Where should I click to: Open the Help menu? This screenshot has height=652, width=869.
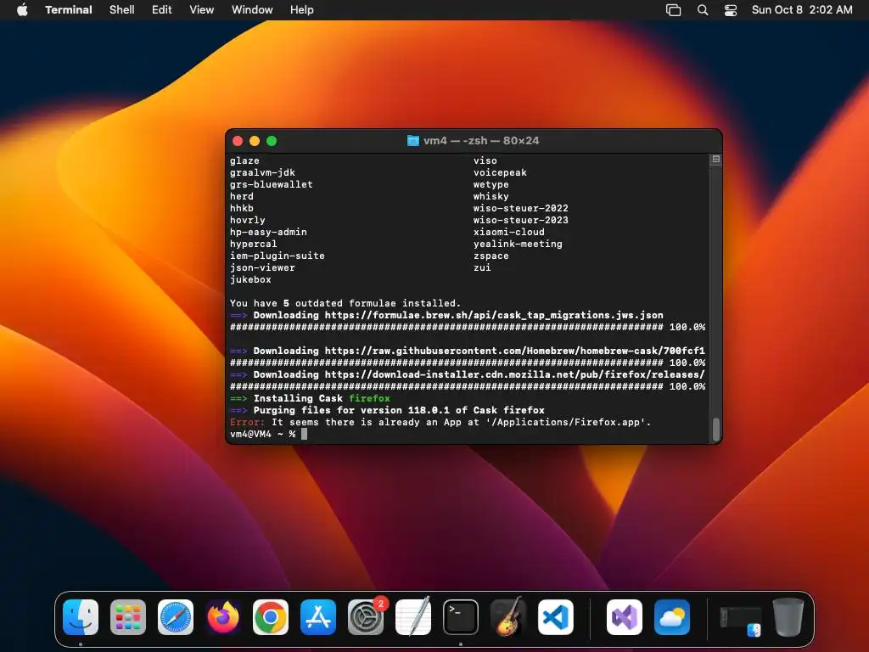302,10
